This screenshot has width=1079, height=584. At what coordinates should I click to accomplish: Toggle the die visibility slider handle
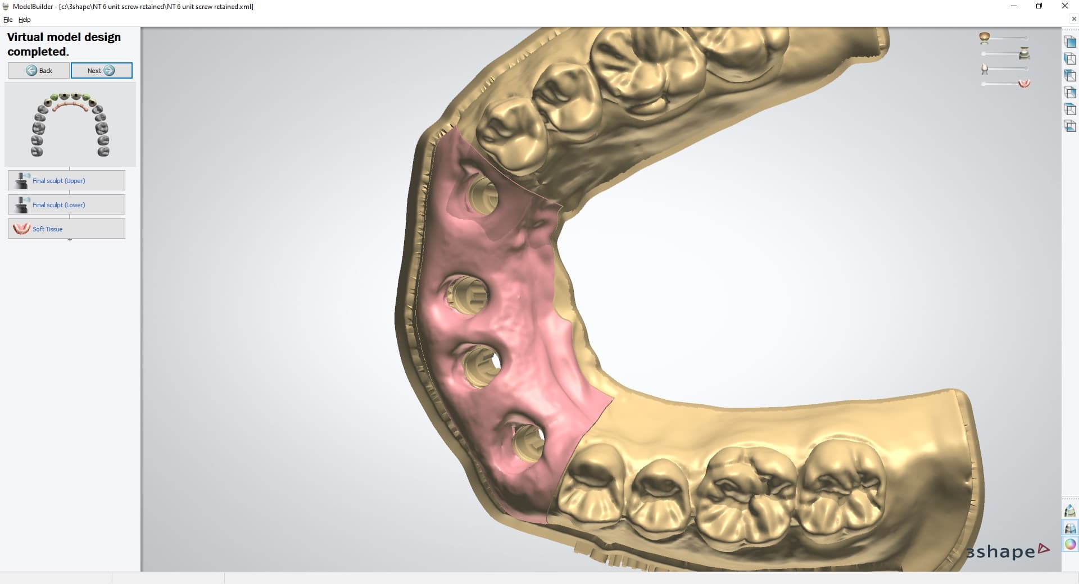click(x=1027, y=69)
